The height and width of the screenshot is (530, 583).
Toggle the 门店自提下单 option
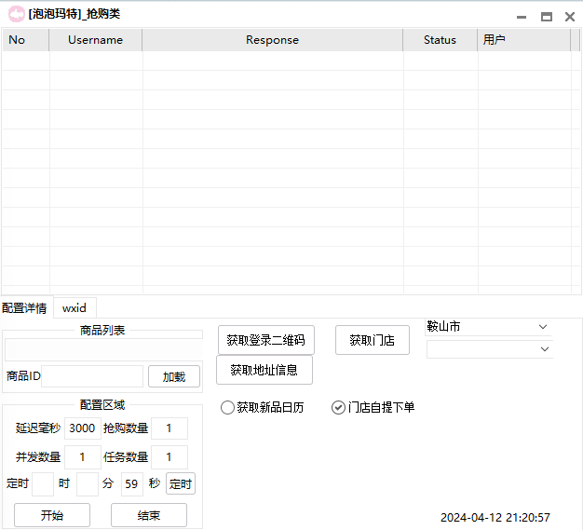pos(338,408)
